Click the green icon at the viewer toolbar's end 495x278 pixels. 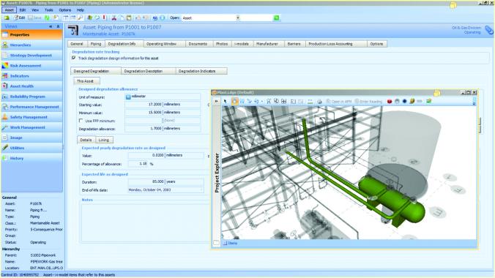tap(428, 101)
